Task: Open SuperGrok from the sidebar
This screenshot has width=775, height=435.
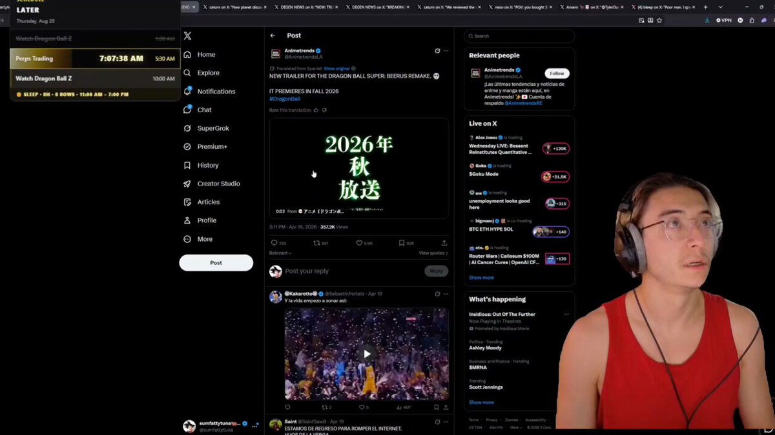Action: click(205, 128)
